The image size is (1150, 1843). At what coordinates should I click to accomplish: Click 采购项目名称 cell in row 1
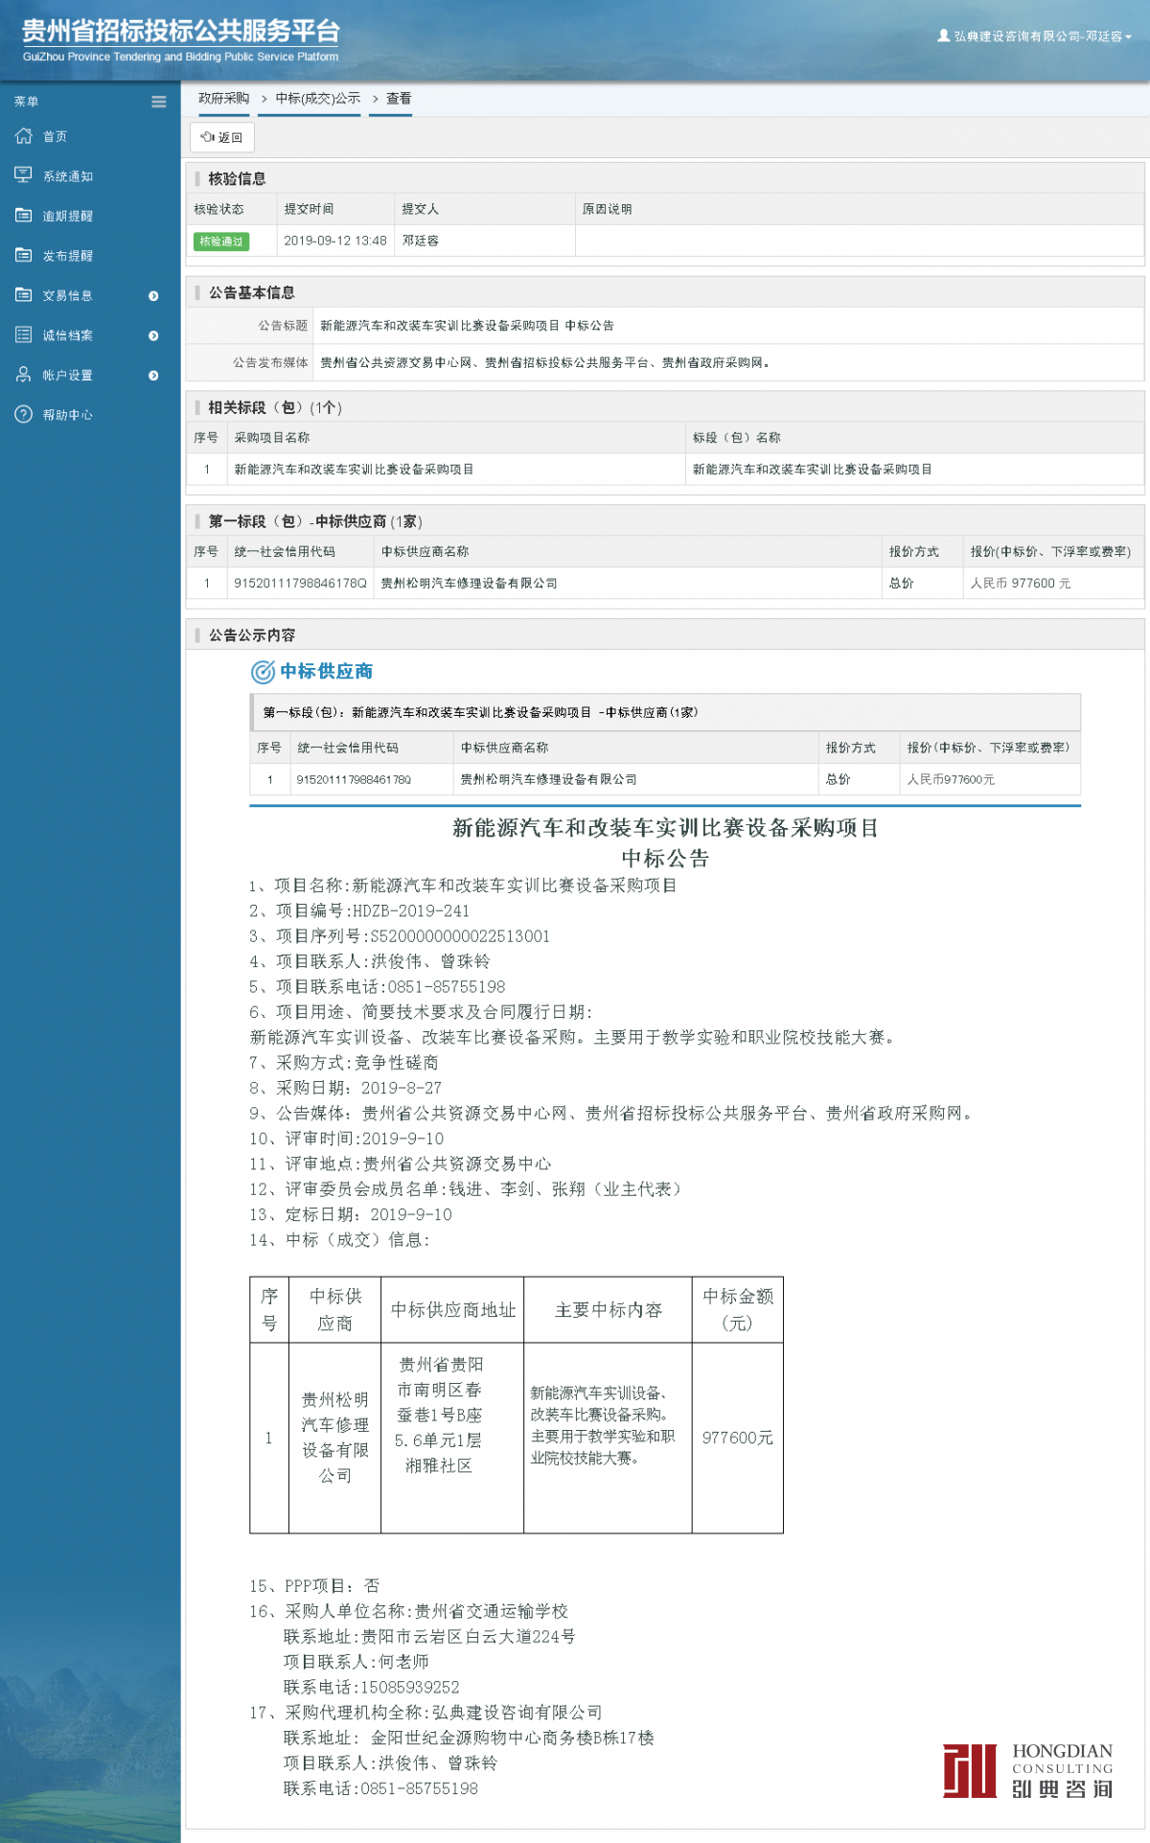[x=355, y=470]
